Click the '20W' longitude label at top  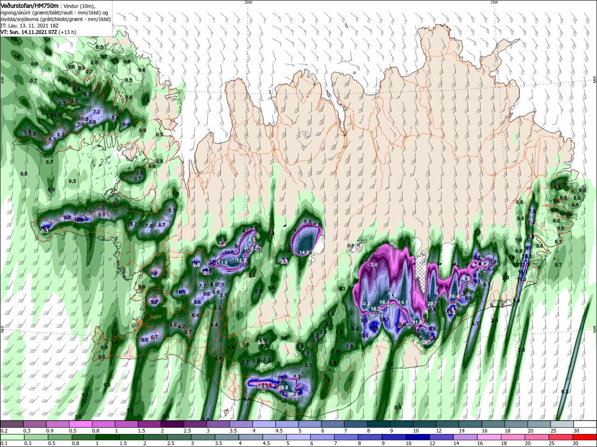point(248,2)
